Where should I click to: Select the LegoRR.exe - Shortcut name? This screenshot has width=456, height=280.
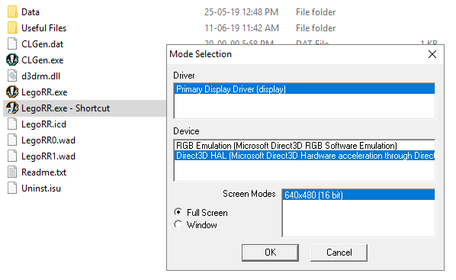pos(66,108)
